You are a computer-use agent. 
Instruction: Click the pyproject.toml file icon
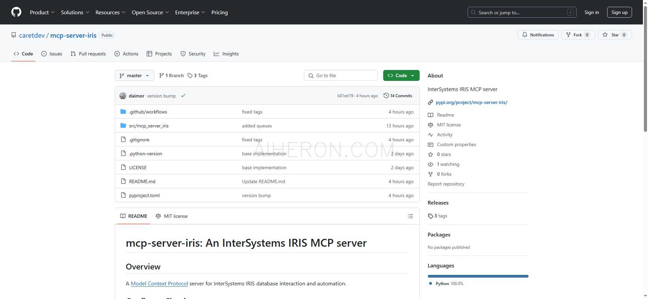pyautogui.click(x=123, y=195)
